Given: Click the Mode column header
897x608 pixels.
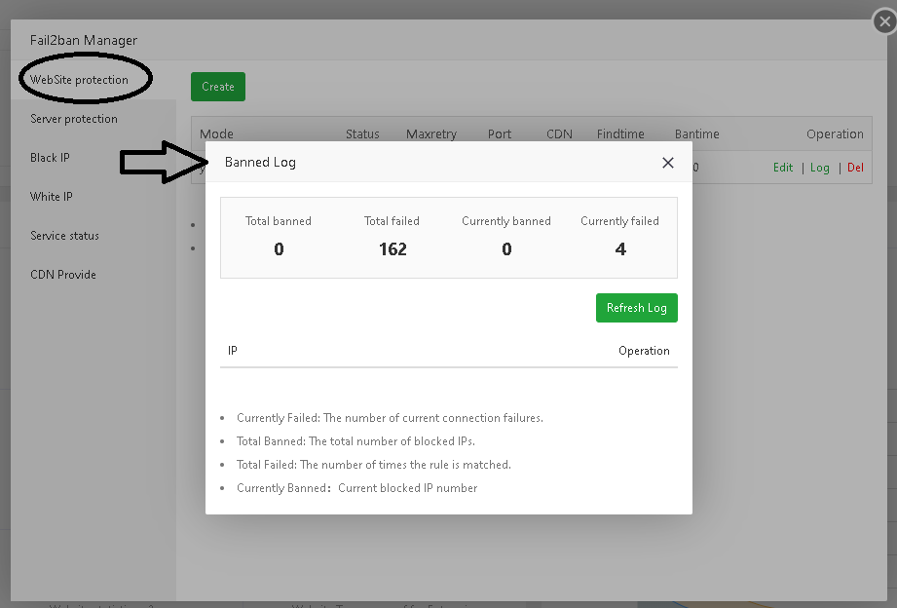Looking at the screenshot, I should pyautogui.click(x=216, y=133).
